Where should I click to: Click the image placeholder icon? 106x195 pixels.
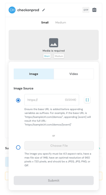[x=54, y=43]
